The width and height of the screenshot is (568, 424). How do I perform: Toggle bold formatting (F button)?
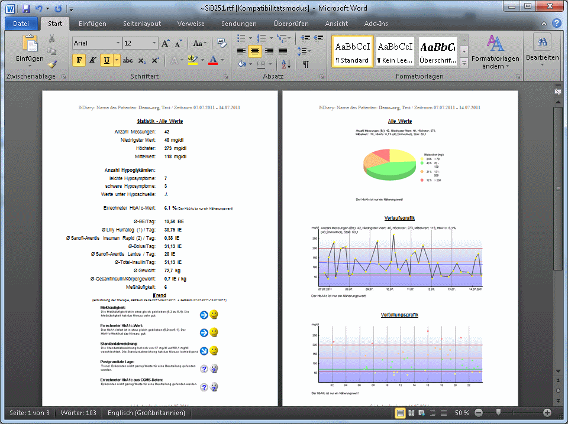[79, 60]
